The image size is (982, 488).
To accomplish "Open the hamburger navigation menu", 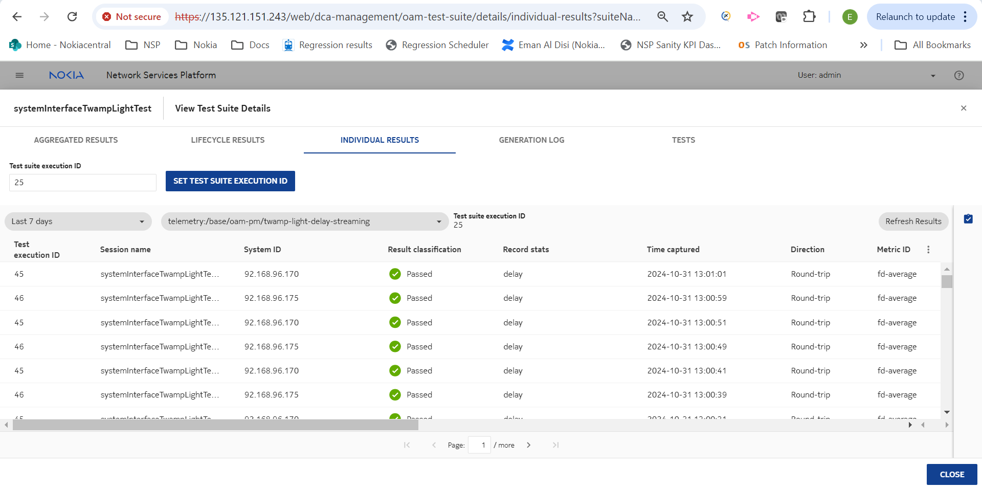I will pos(19,75).
